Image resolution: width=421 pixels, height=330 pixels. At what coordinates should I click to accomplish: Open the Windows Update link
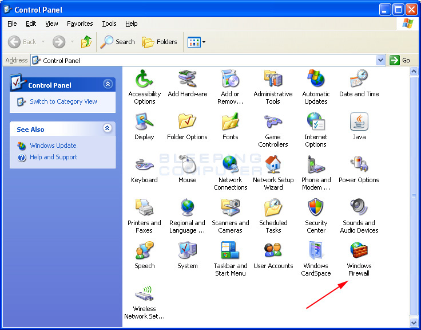pos(53,146)
